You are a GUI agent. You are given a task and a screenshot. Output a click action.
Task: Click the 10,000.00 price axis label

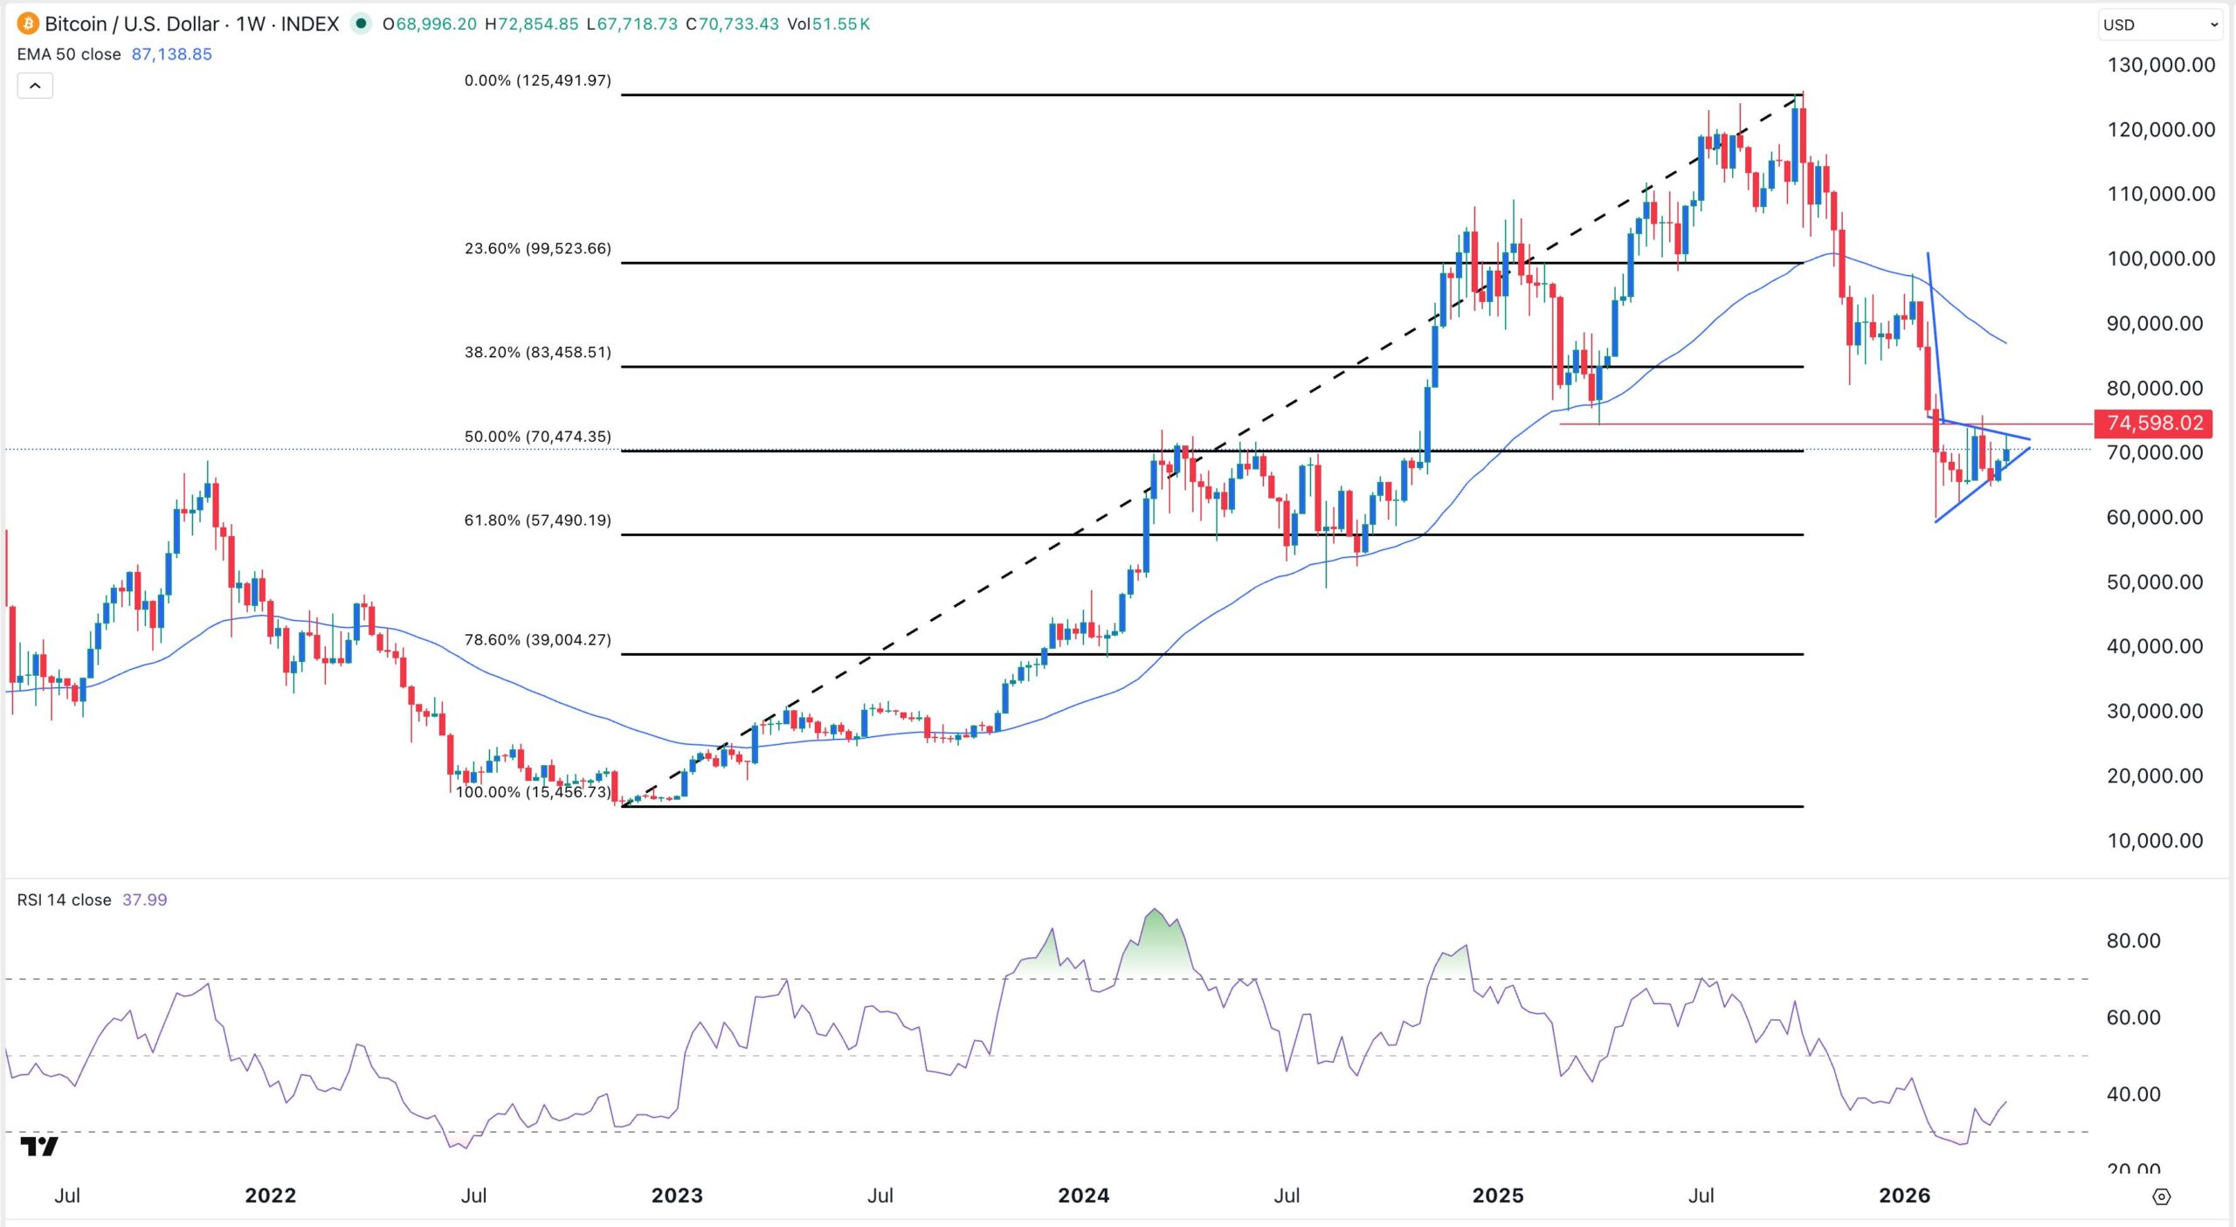[x=2155, y=841]
